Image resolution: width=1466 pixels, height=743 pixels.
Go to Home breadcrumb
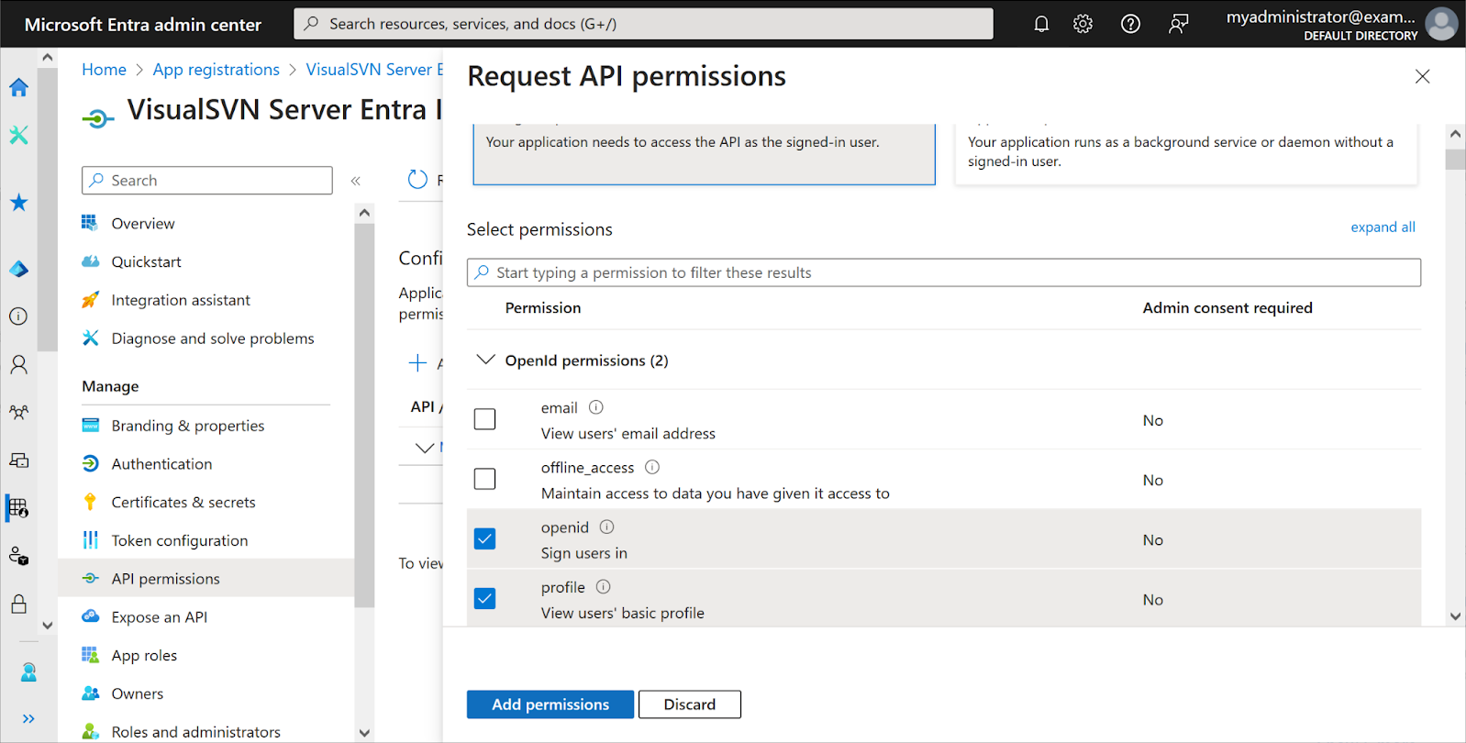104,70
